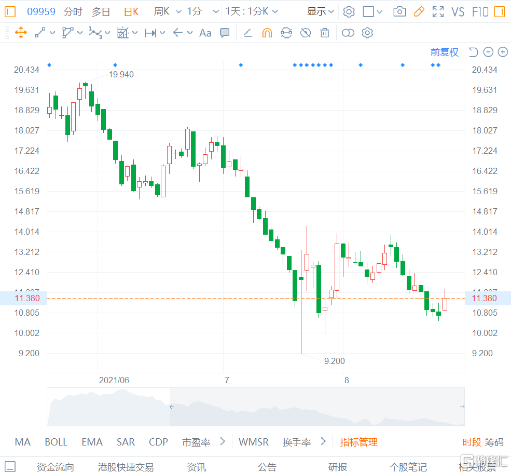511x472 pixels.
Task: Select the Aa text annotation tool
Action: click(205, 33)
